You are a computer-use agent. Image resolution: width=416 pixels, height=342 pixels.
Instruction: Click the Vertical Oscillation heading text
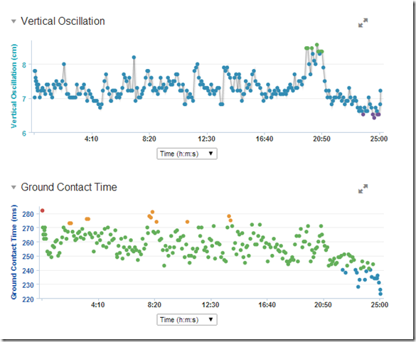click(63, 21)
